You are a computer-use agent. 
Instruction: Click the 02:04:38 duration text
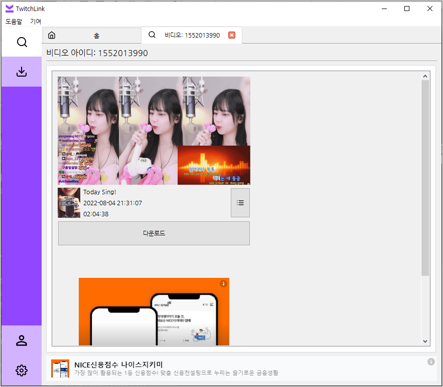pyautogui.click(x=96, y=214)
